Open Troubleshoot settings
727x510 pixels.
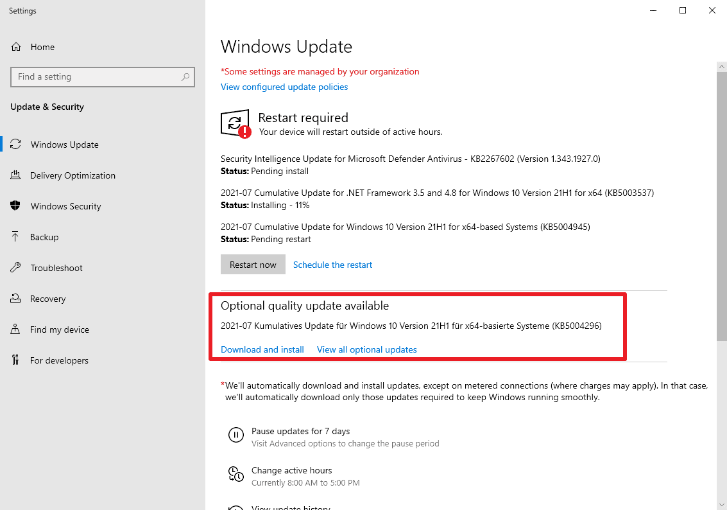point(56,268)
